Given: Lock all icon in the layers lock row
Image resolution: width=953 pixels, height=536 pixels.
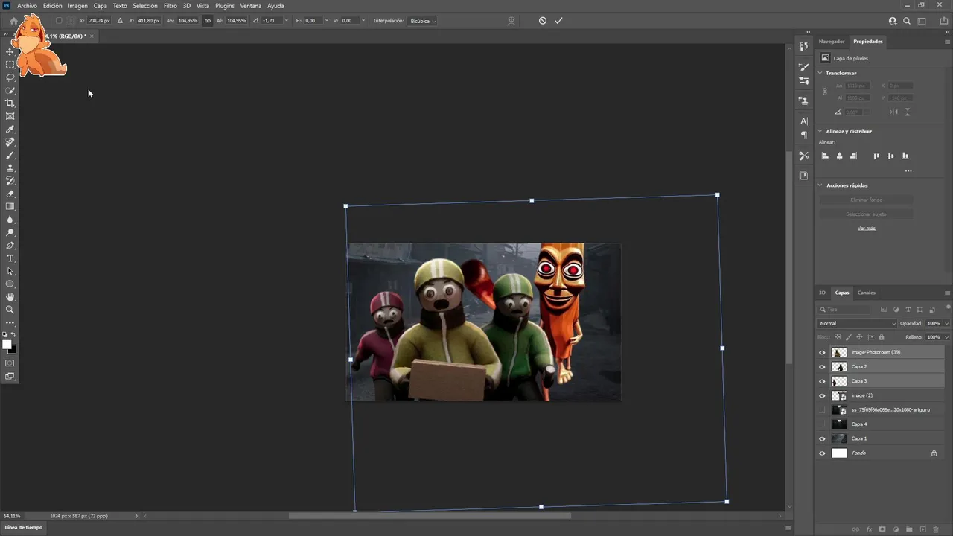Looking at the screenshot, I should point(881,337).
